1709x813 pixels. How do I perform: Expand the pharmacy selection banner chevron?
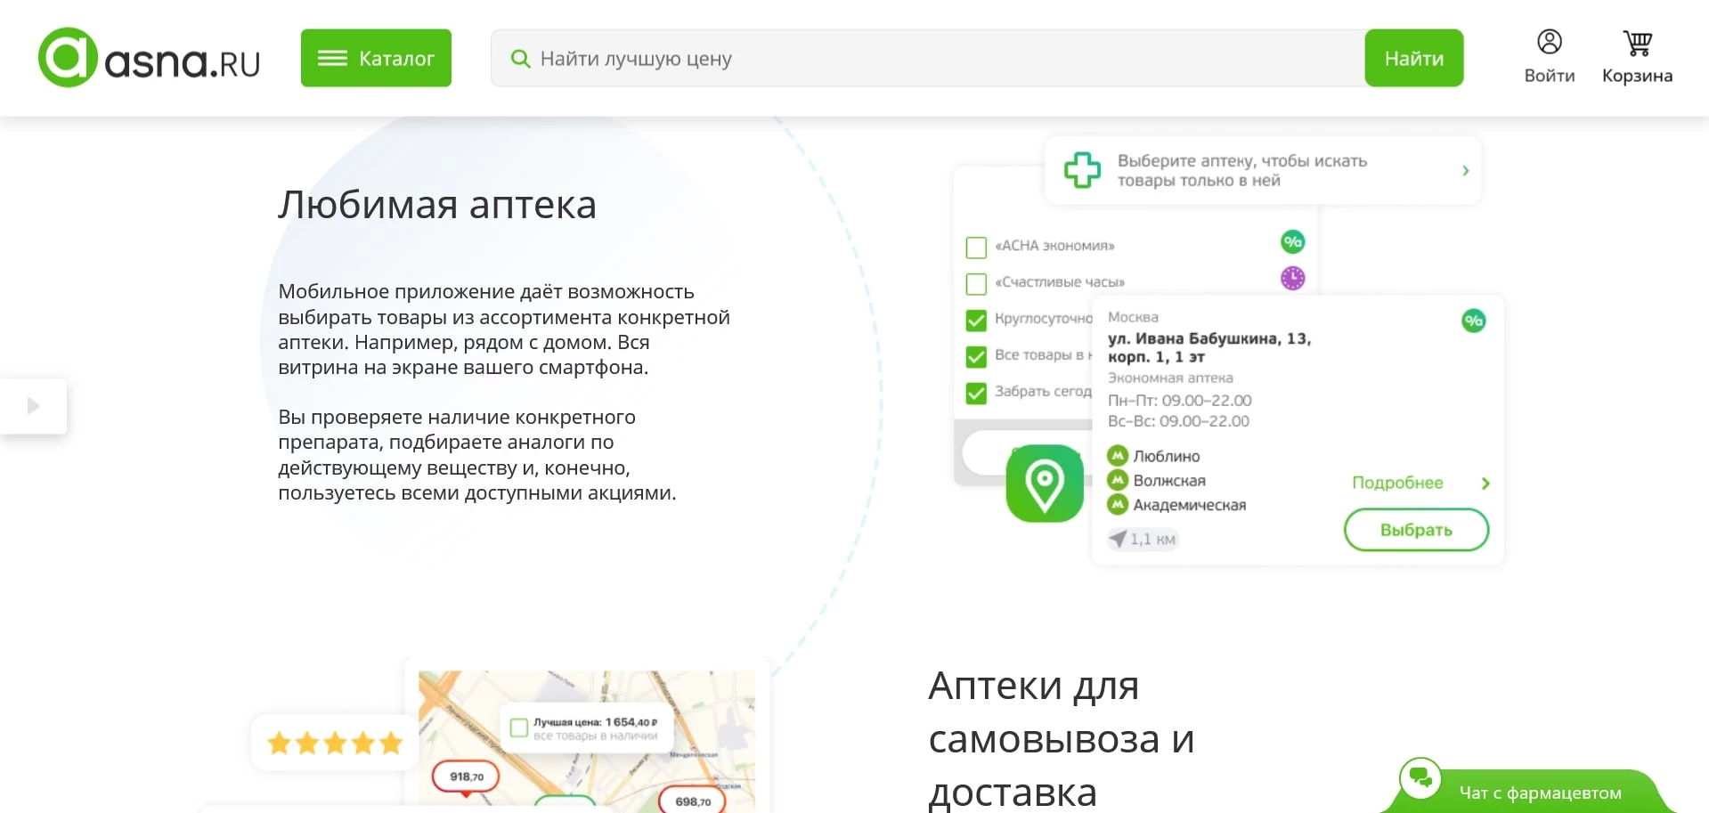click(x=1465, y=170)
